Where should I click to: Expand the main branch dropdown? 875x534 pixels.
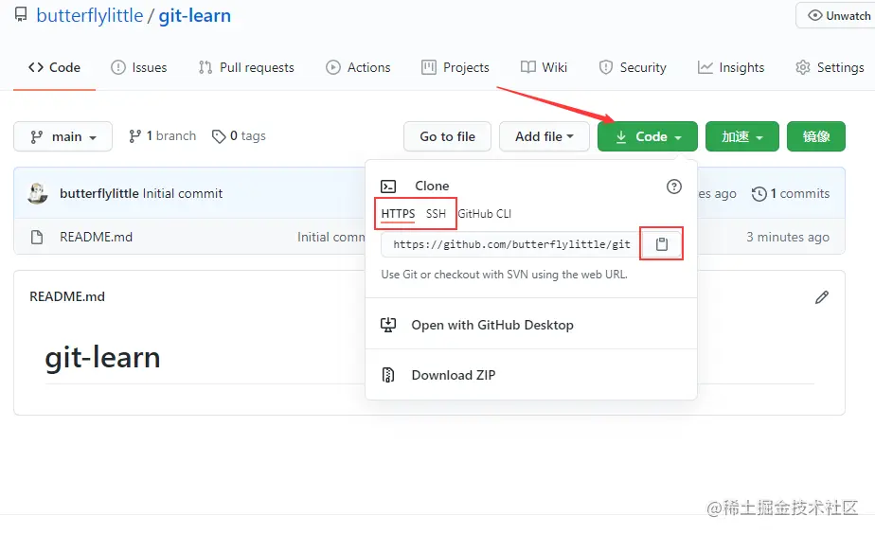63,136
